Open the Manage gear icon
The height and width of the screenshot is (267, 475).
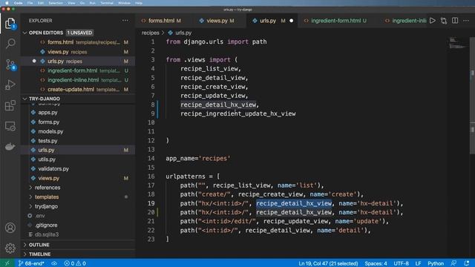click(10, 248)
